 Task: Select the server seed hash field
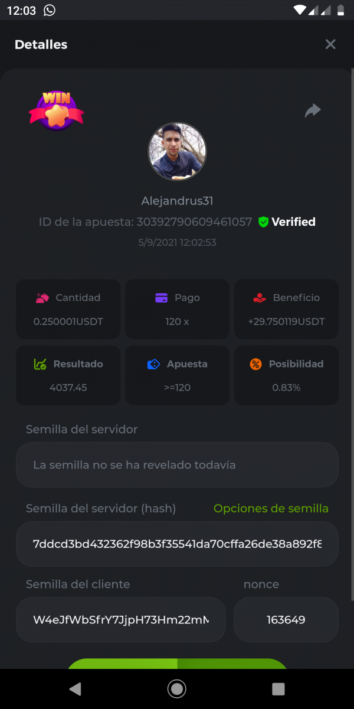[x=177, y=544]
